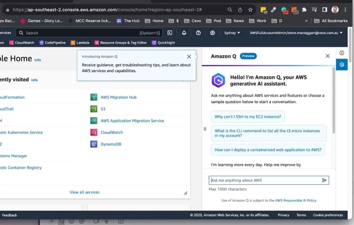Open AWS CloudShell terminal icon
Image resolution: width=354 pixels, height=225 pixels.
pos(170,33)
